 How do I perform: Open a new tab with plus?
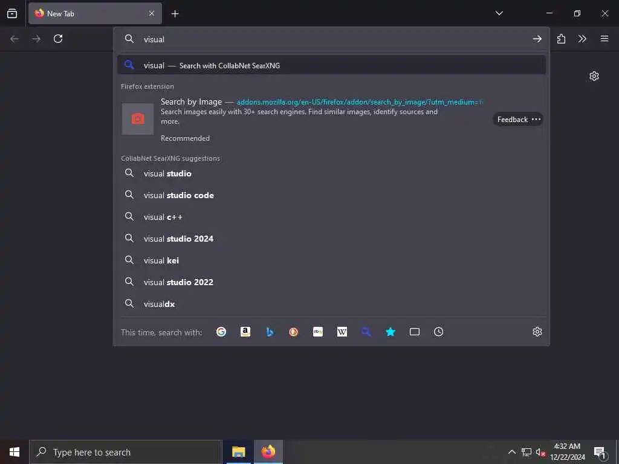click(x=175, y=14)
